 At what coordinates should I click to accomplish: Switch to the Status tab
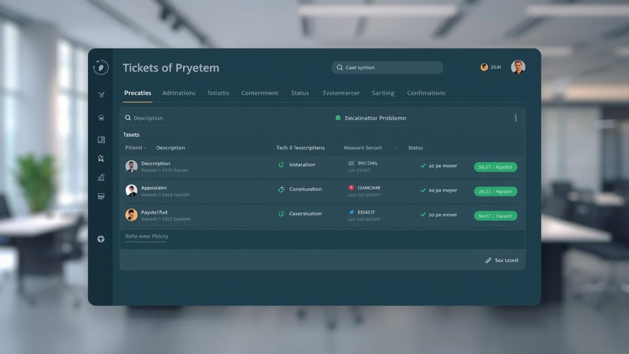click(x=300, y=93)
